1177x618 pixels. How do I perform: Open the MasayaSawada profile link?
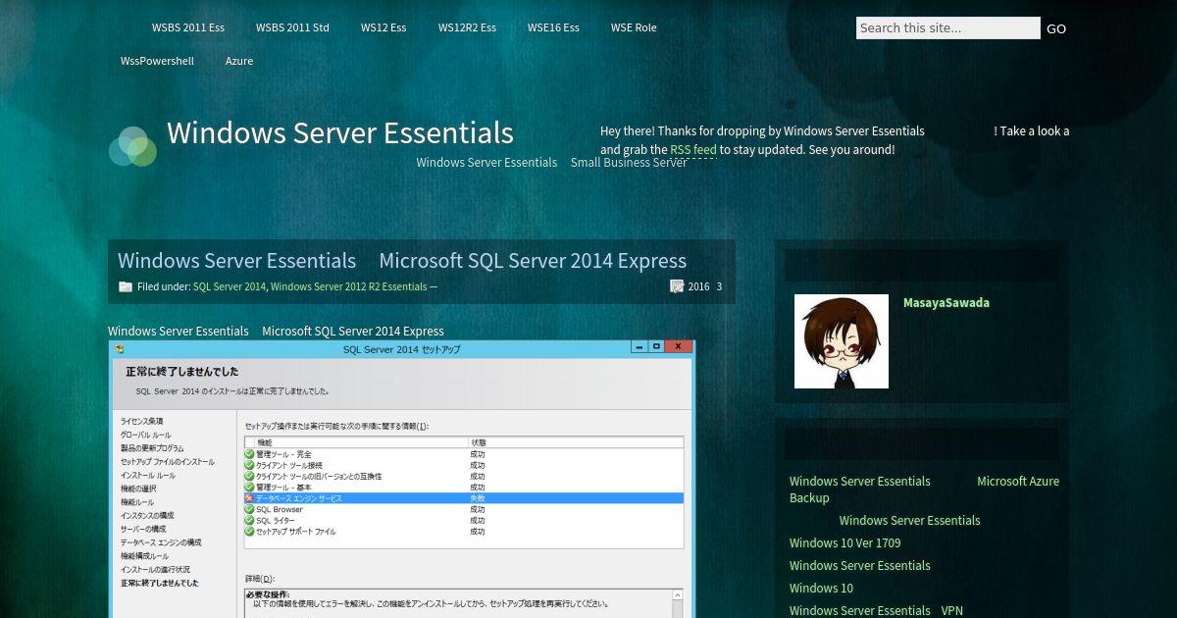947,302
